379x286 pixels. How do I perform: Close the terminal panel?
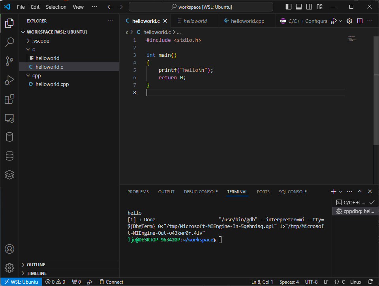[370, 192]
